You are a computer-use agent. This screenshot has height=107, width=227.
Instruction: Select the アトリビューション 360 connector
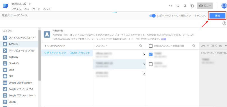click(x=19, y=50)
